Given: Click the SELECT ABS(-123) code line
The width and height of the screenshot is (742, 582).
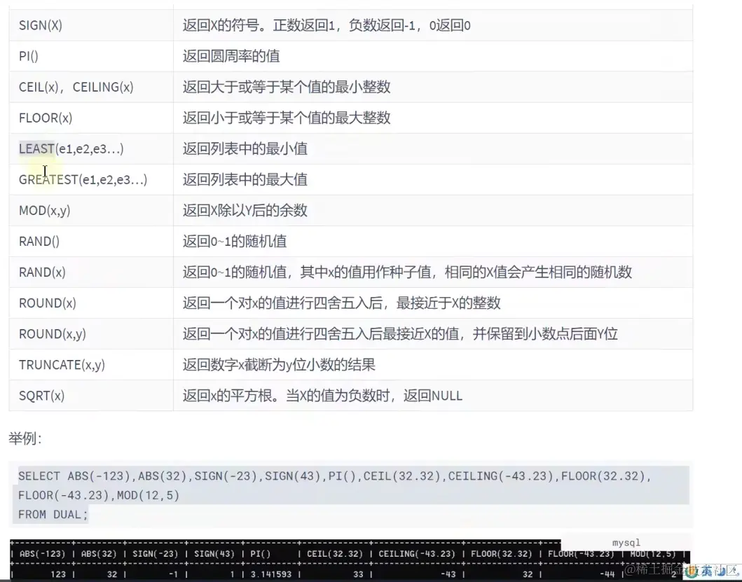Looking at the screenshot, I should [x=334, y=476].
